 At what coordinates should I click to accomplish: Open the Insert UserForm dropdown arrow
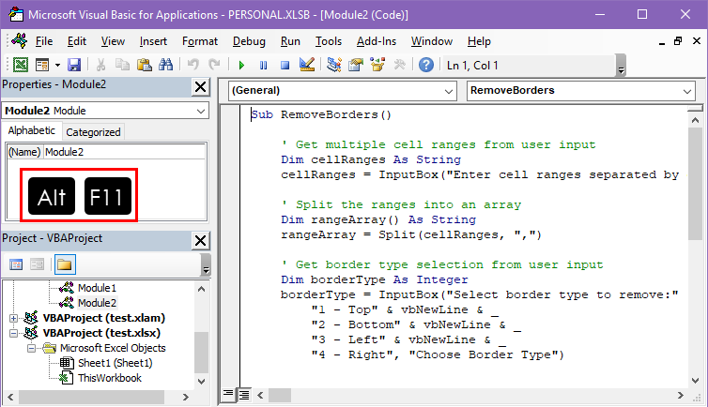click(57, 66)
